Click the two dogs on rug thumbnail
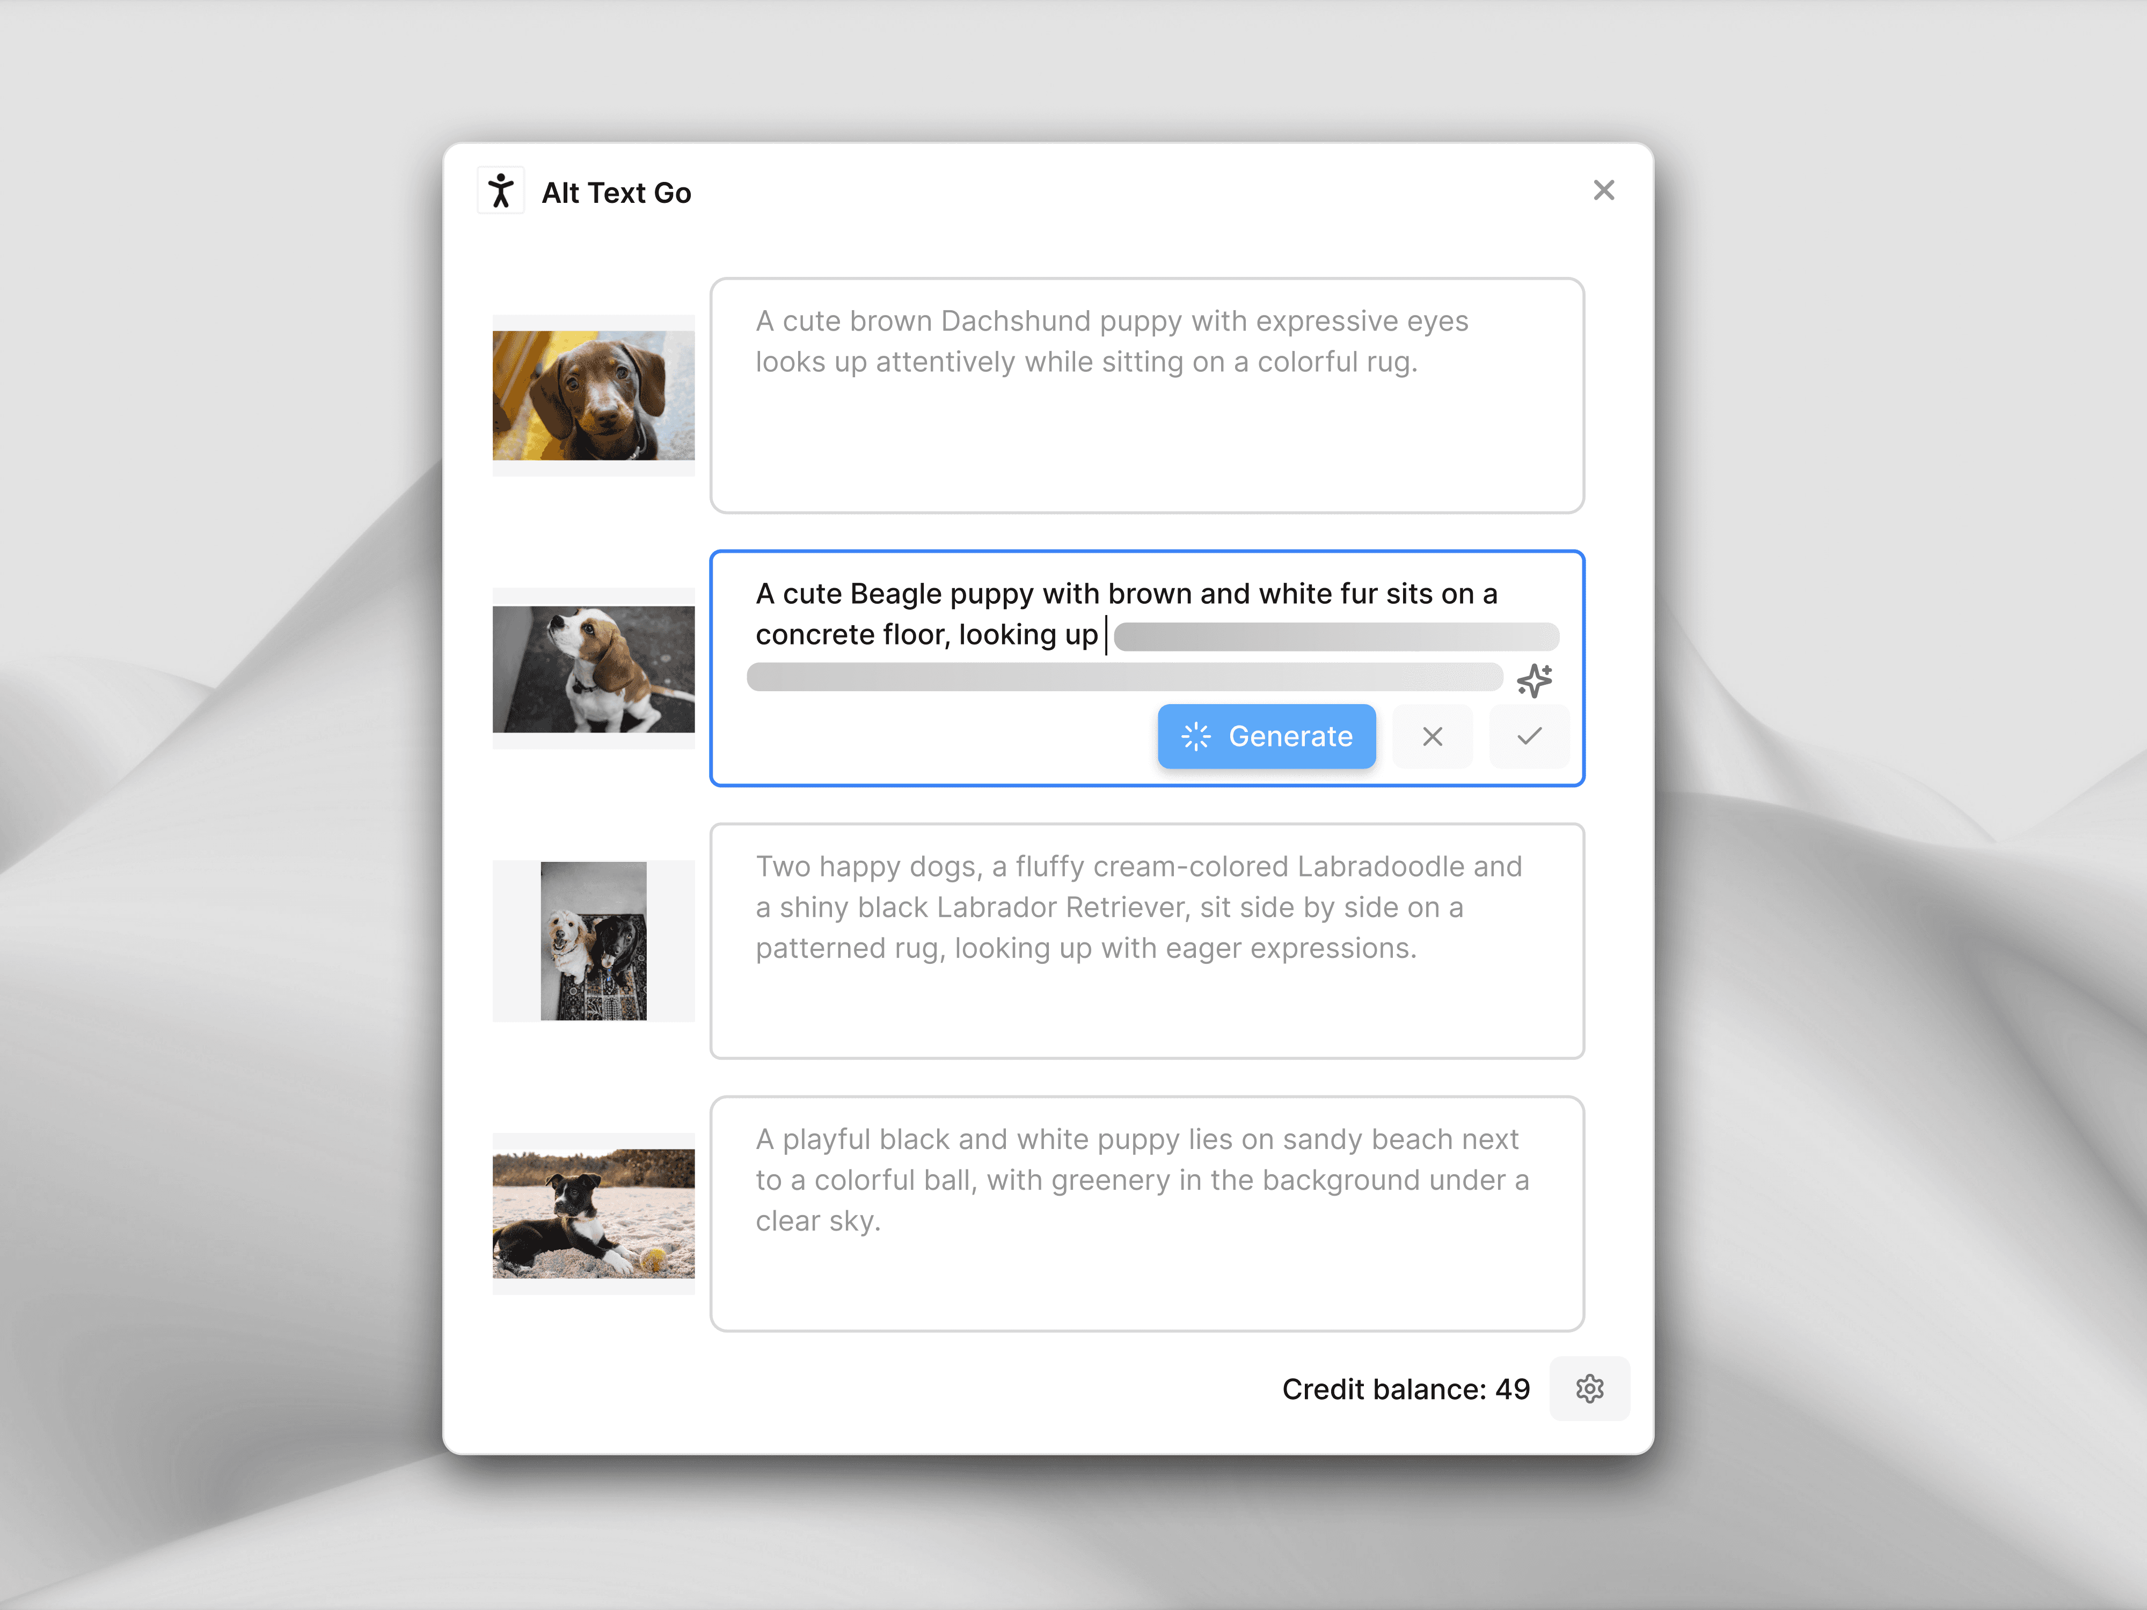 [x=593, y=939]
